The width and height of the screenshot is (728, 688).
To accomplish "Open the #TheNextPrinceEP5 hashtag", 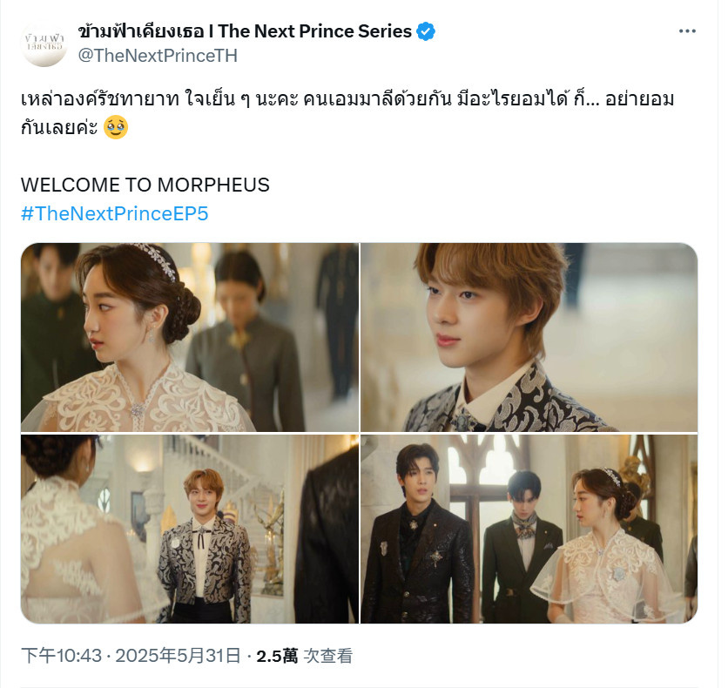I will [x=115, y=213].
